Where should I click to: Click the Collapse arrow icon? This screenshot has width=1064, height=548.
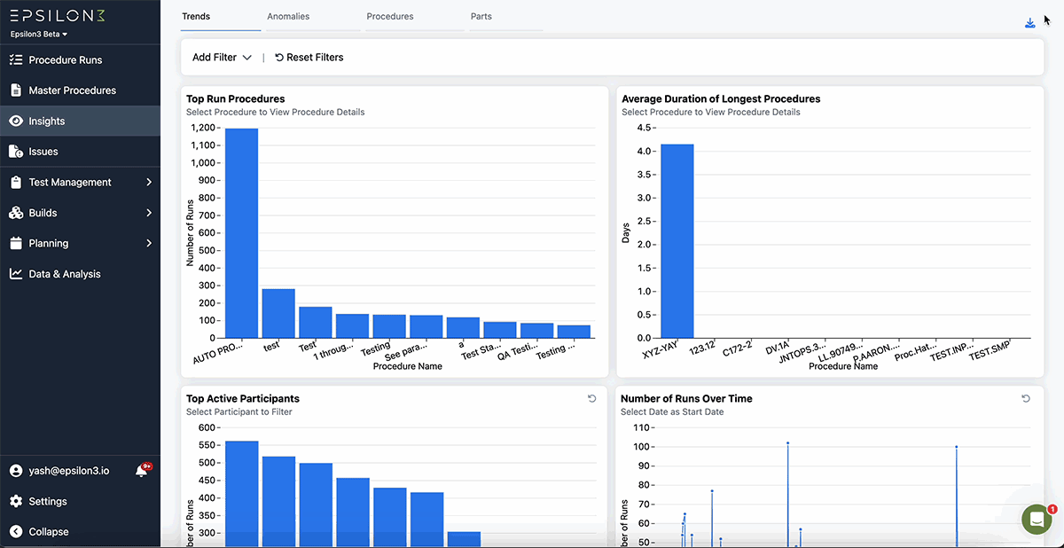(15, 532)
